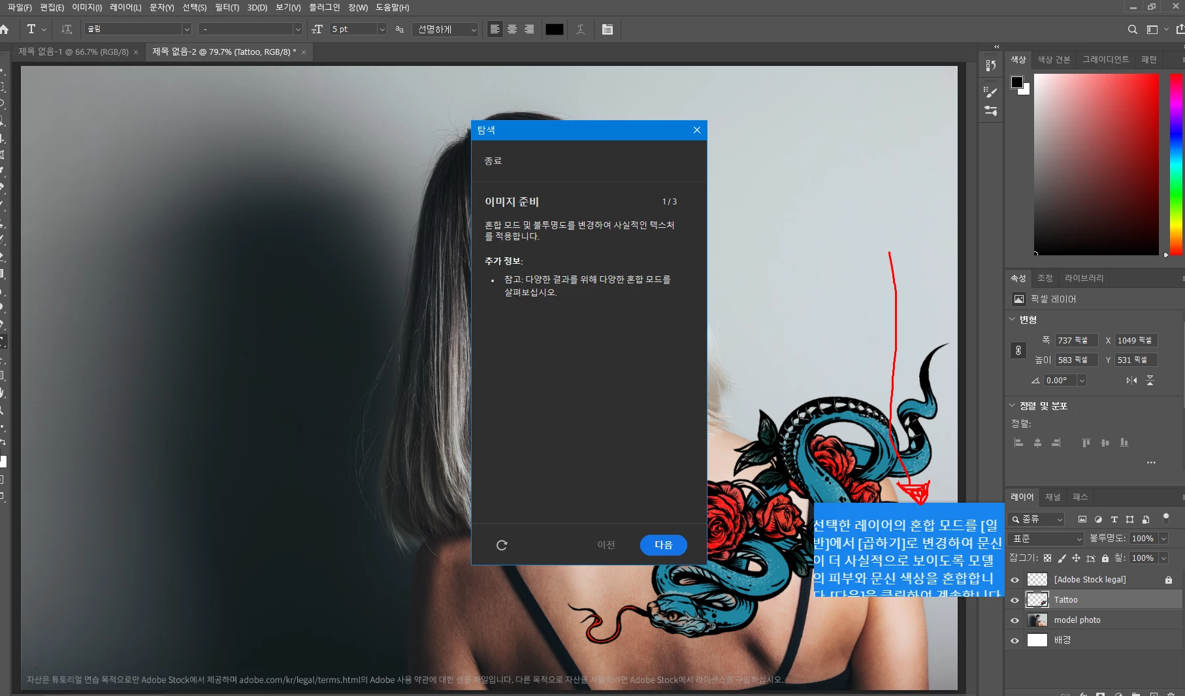Open the 파일(F) menu
Screen dimensions: 1185x696
(20, 7)
